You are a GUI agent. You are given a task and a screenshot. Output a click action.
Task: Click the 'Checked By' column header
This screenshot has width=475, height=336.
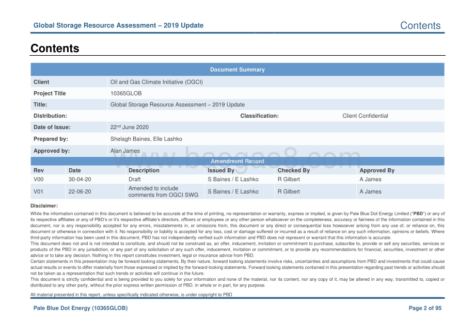(294, 170)
